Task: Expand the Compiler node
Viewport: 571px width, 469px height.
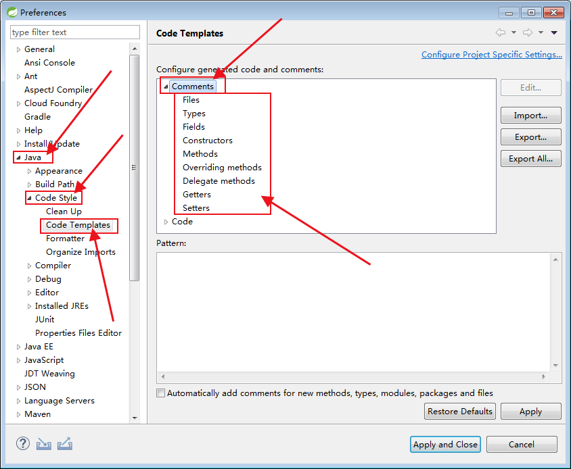Action: 29,266
